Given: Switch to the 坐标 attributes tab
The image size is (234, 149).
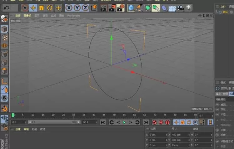Looking at the screenshot, I should click(225, 94).
